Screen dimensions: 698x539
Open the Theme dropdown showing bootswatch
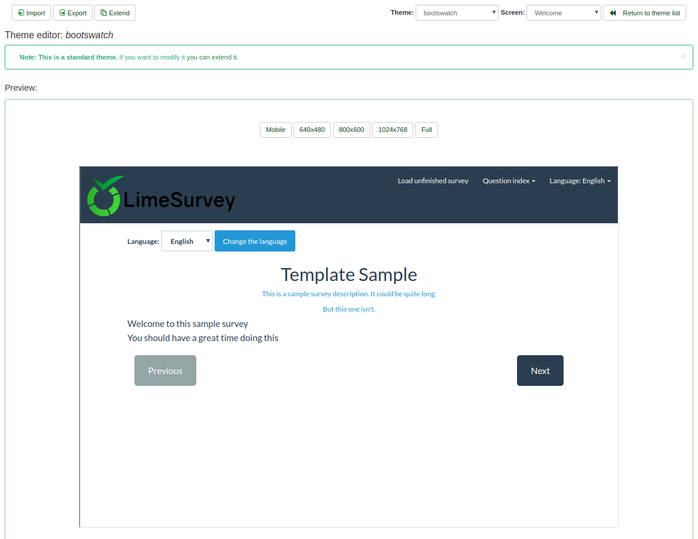457,12
